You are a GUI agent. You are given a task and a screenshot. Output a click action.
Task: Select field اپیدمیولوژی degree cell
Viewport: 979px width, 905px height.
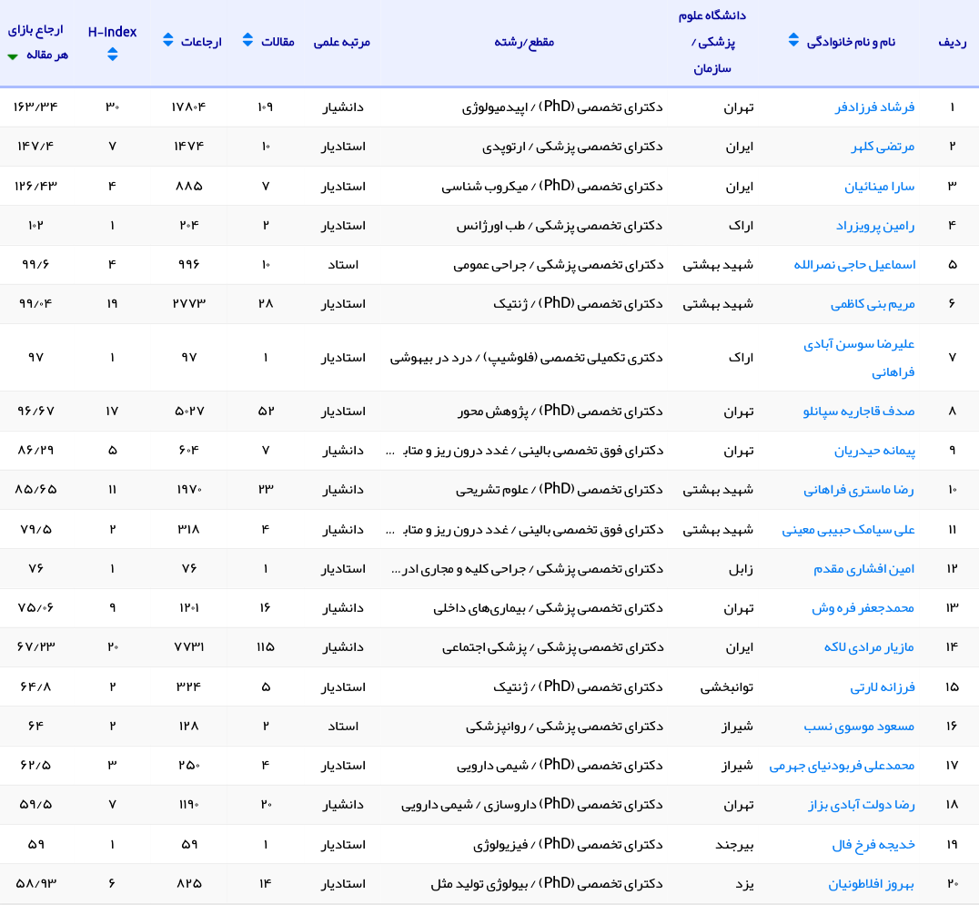click(x=562, y=107)
